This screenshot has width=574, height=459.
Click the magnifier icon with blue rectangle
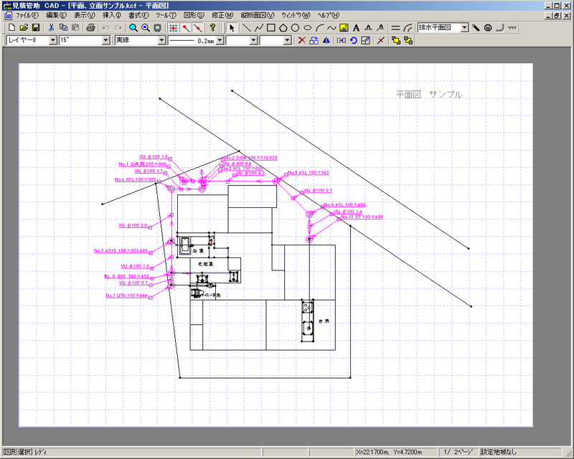pyautogui.click(x=146, y=28)
